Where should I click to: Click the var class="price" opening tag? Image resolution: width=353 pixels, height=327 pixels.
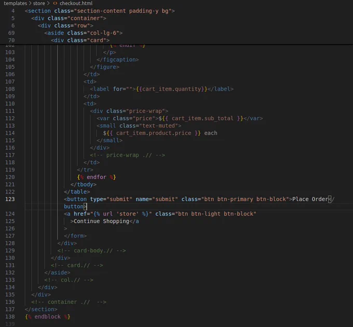point(127,119)
